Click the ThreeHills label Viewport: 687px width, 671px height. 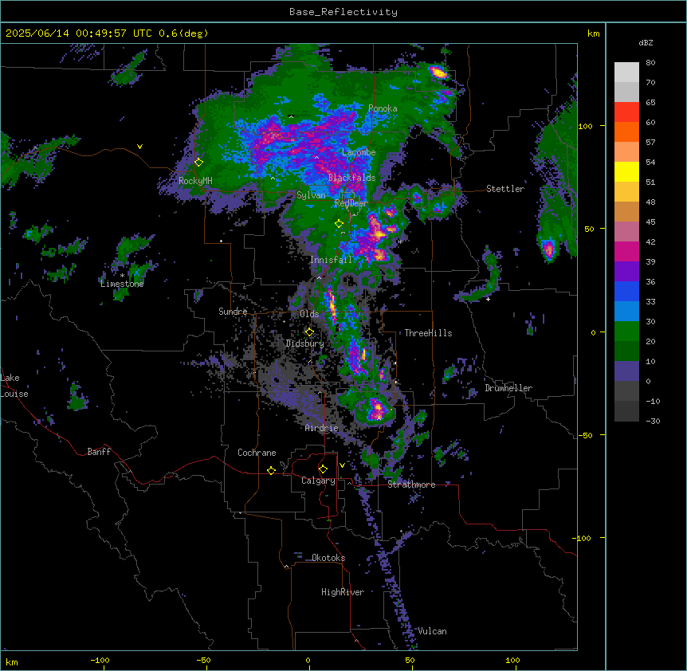click(428, 333)
